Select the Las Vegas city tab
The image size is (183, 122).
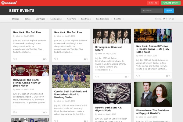pyautogui.click(x=40, y=19)
